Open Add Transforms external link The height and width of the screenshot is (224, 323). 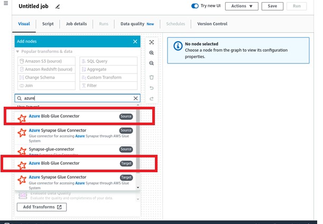coord(42,207)
